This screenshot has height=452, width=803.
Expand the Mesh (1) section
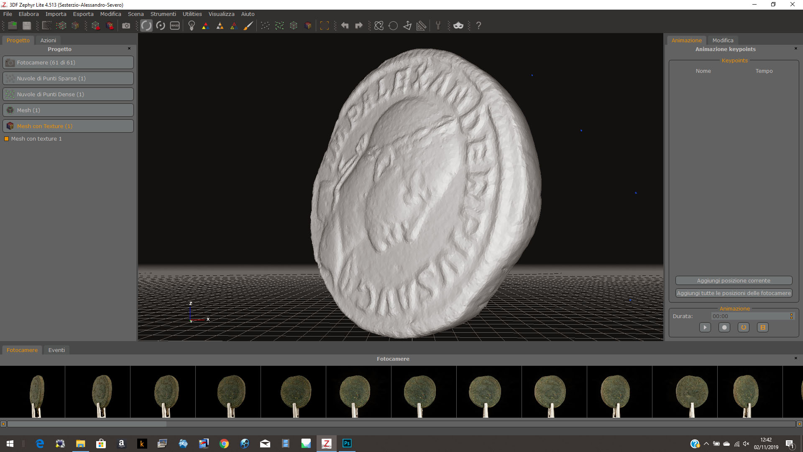(x=68, y=110)
